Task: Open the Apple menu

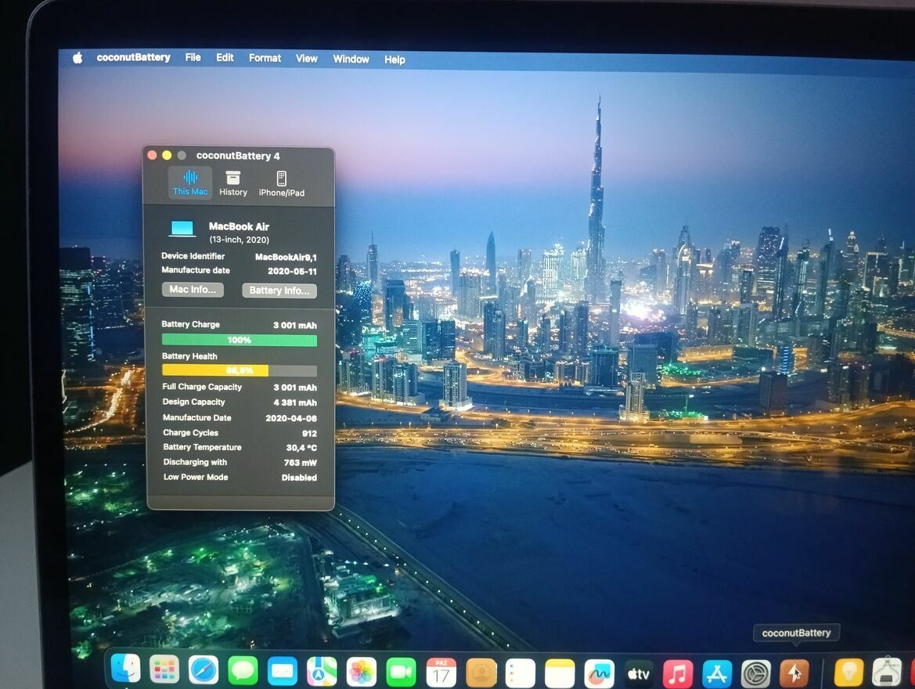Action: tap(77, 58)
